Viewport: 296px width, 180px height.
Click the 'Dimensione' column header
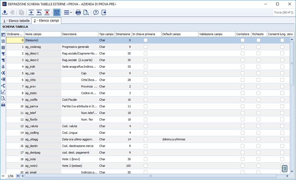tap(123, 34)
